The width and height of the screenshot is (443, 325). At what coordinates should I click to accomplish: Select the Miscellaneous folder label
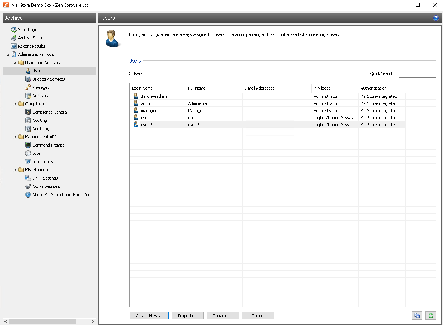[37, 170]
